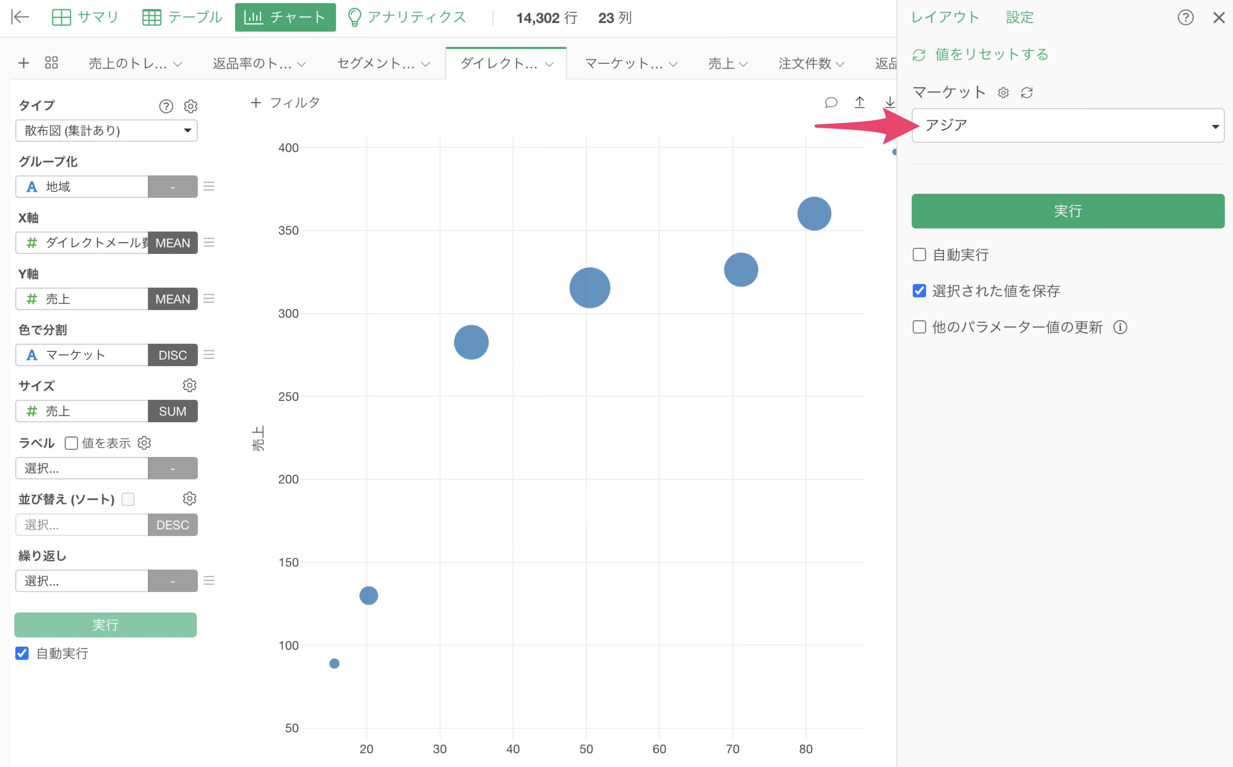Check 自動実行 in the right panel
1233x767 pixels.
pyautogui.click(x=919, y=254)
